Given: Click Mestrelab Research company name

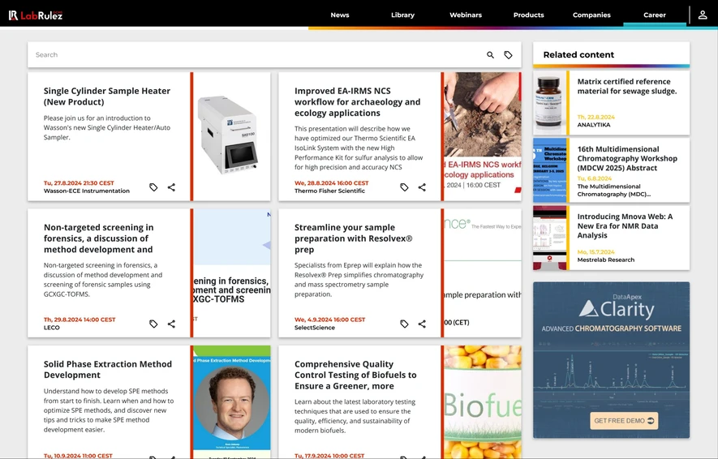Looking at the screenshot, I should [x=606, y=260].
